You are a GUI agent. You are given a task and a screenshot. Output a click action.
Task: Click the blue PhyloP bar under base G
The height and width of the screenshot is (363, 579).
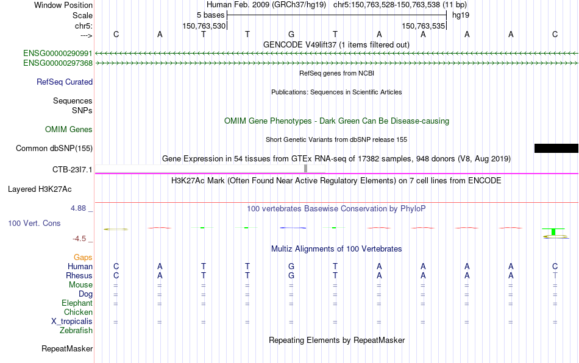pos(293,228)
